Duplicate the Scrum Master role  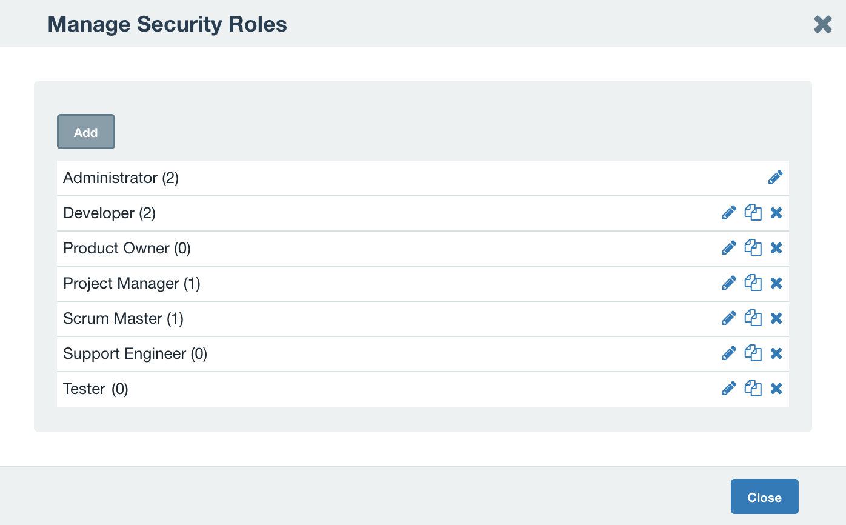click(x=753, y=318)
